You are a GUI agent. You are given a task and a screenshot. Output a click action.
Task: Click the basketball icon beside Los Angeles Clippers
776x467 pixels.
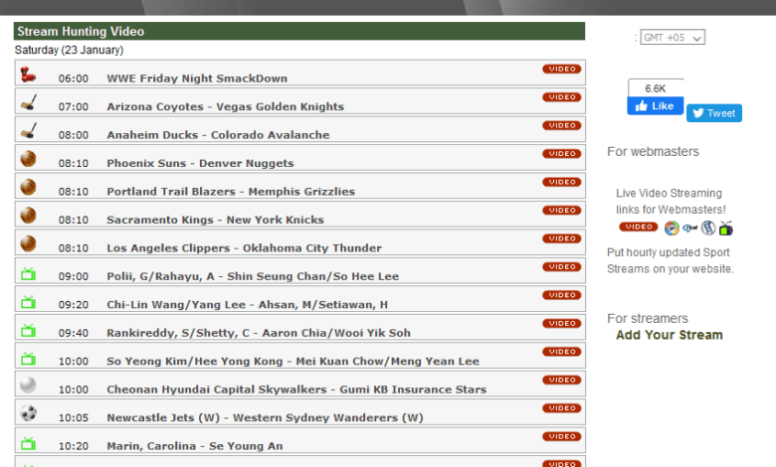tap(28, 243)
